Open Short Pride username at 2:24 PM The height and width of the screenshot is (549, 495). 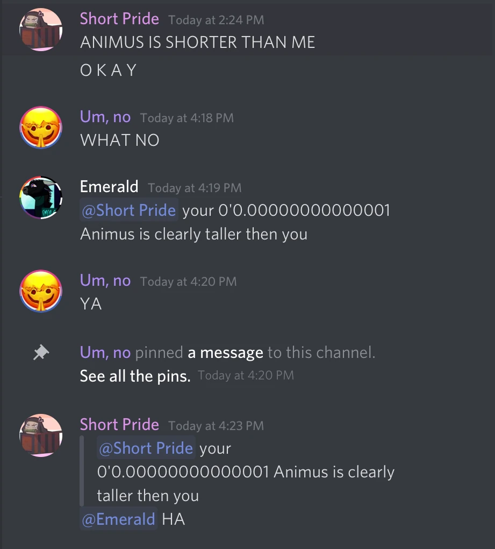pos(119,19)
